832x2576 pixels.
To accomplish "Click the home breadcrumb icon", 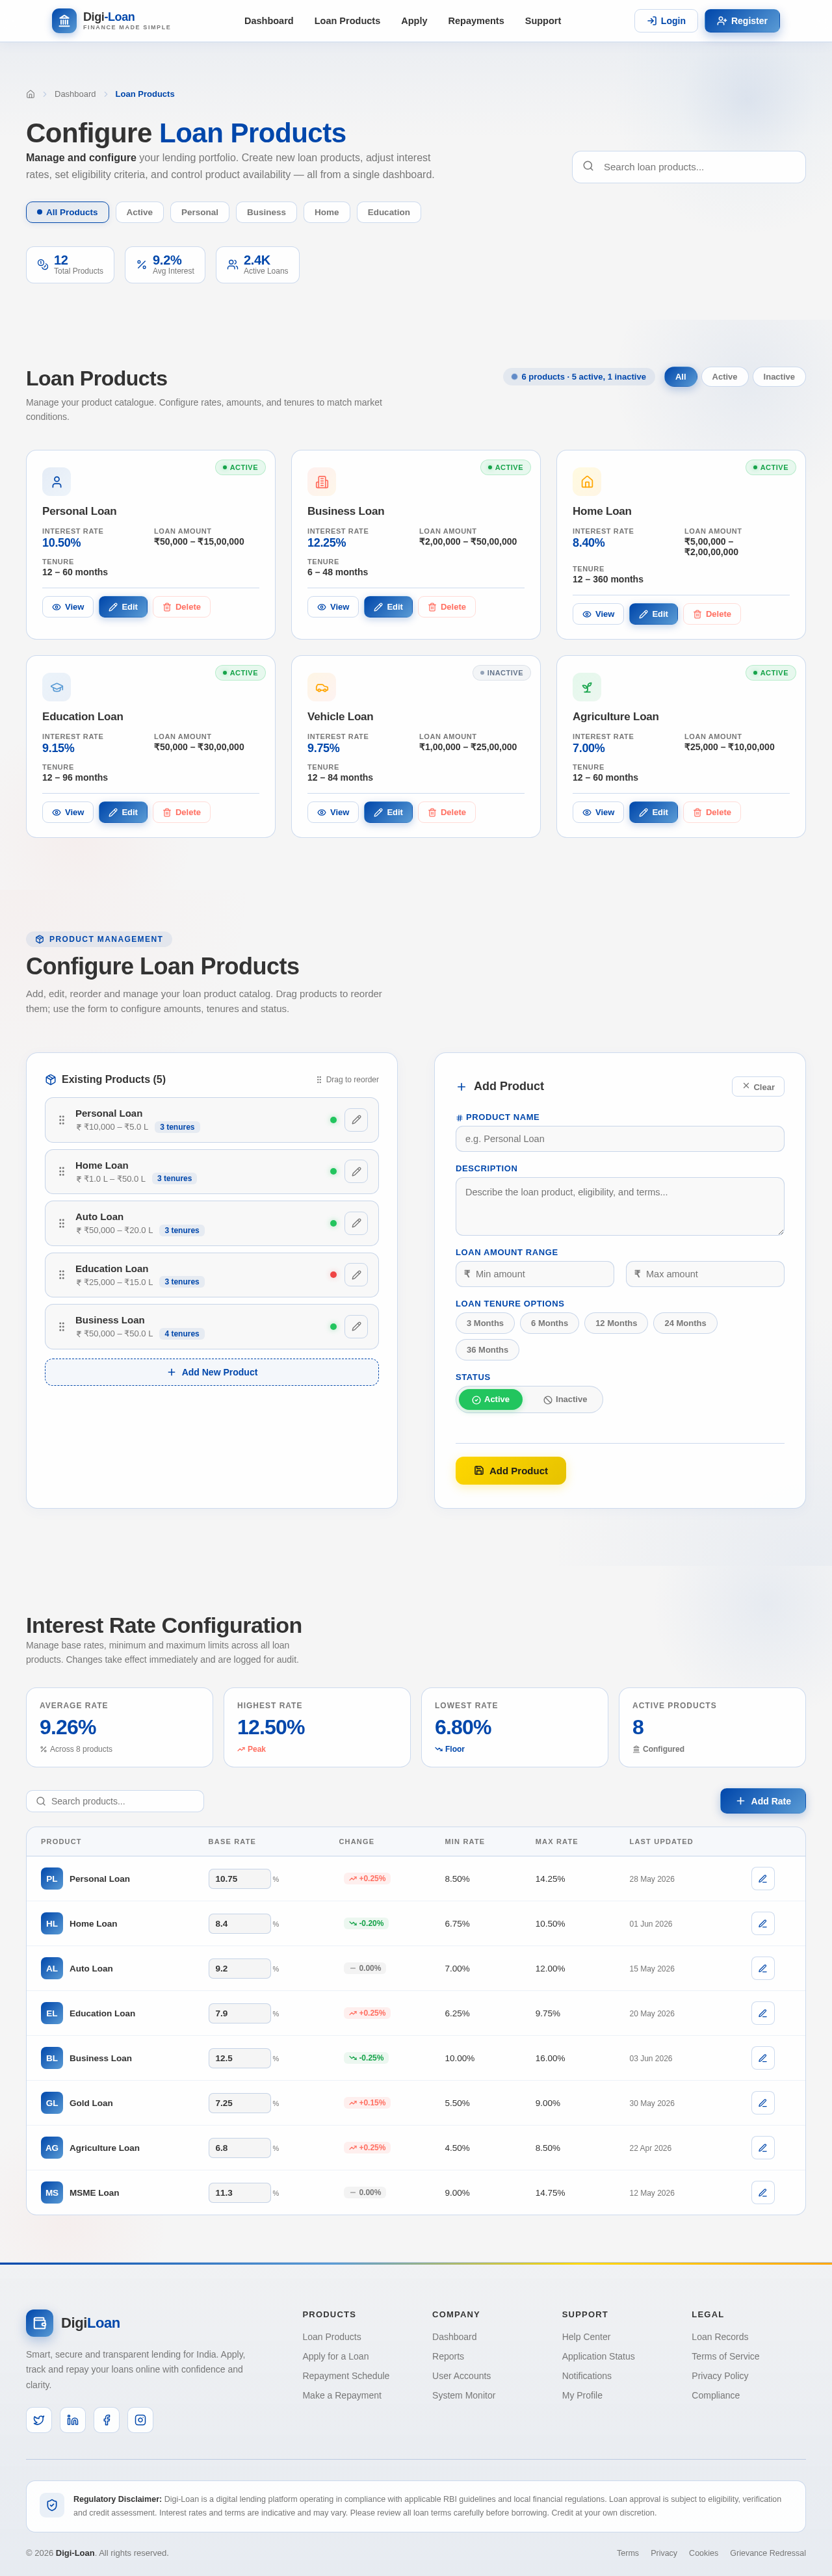I will click(x=30, y=94).
